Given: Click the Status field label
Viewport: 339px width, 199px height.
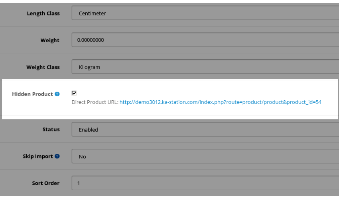Looking at the screenshot, I should (51, 129).
